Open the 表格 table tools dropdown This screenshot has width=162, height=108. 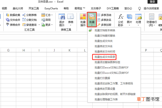71,20
